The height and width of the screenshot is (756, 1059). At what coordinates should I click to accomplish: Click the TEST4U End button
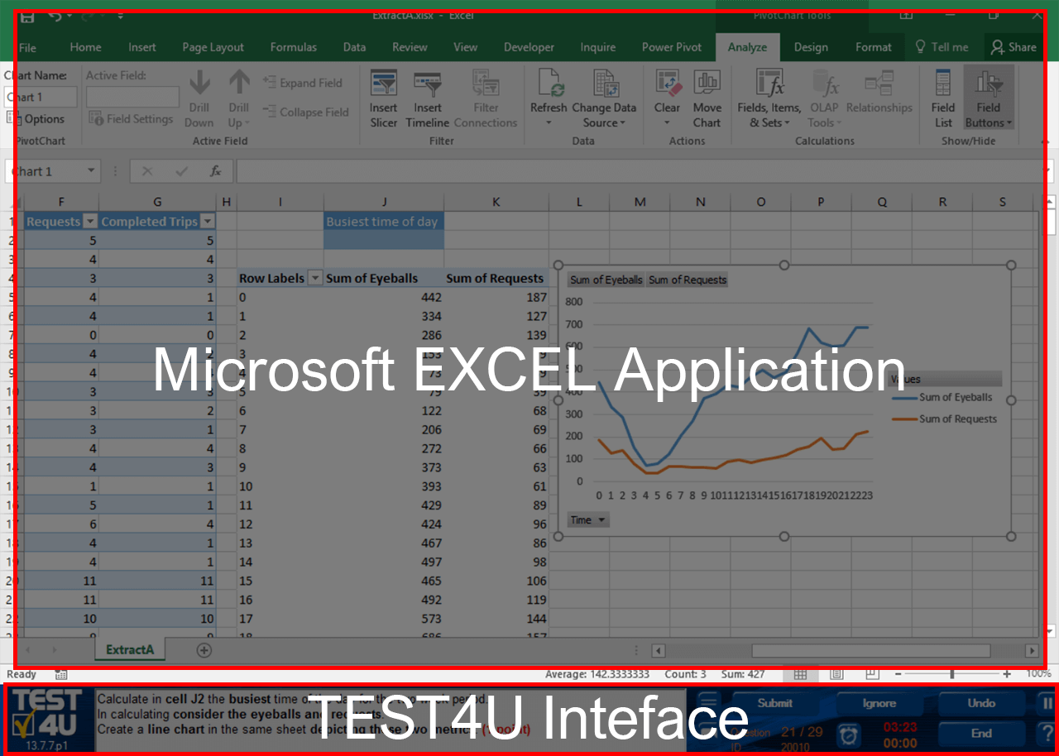(981, 733)
